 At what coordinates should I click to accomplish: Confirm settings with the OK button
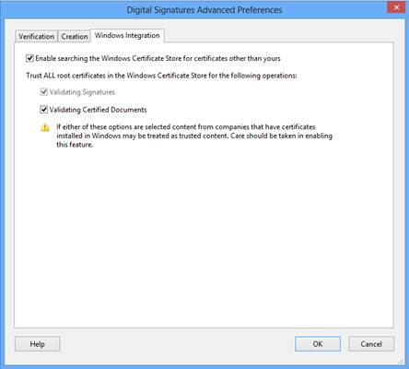(318, 344)
